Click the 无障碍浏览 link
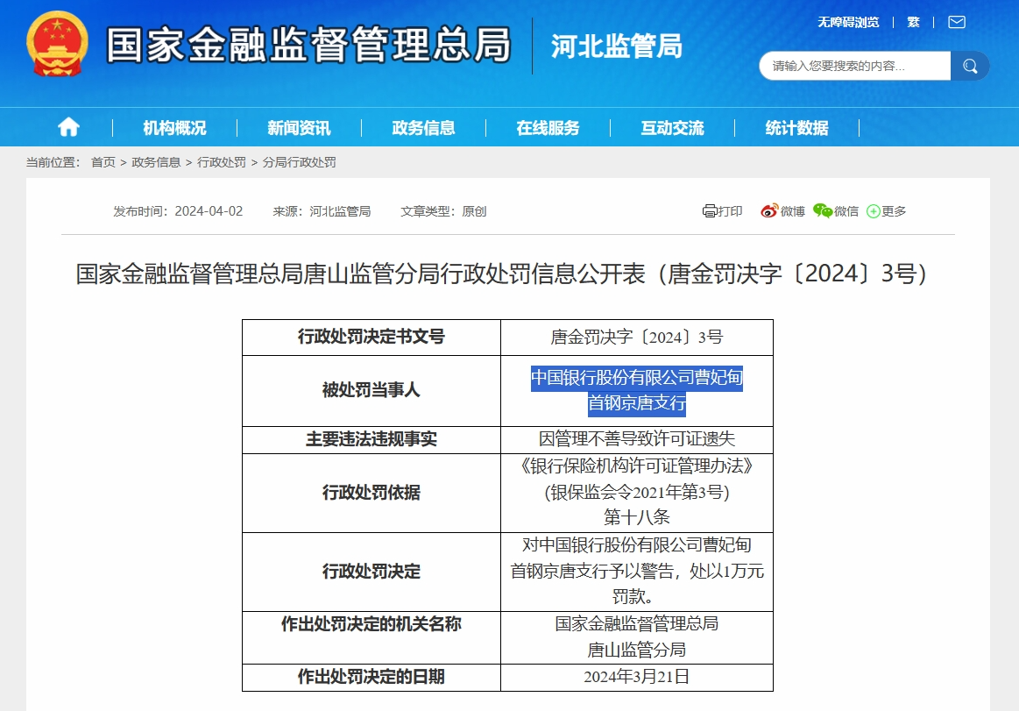Image resolution: width=1019 pixels, height=711 pixels. (x=848, y=22)
